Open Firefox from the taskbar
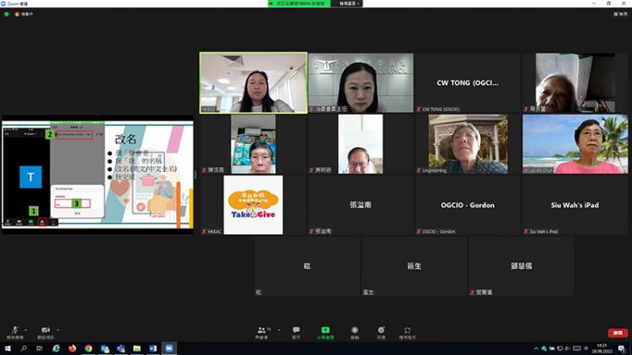The height and width of the screenshot is (355, 632). (x=72, y=348)
